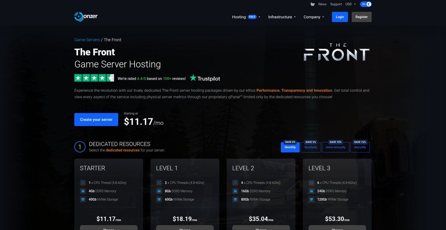Click the $35.04/mo price
446x230 pixels.
tap(261, 219)
